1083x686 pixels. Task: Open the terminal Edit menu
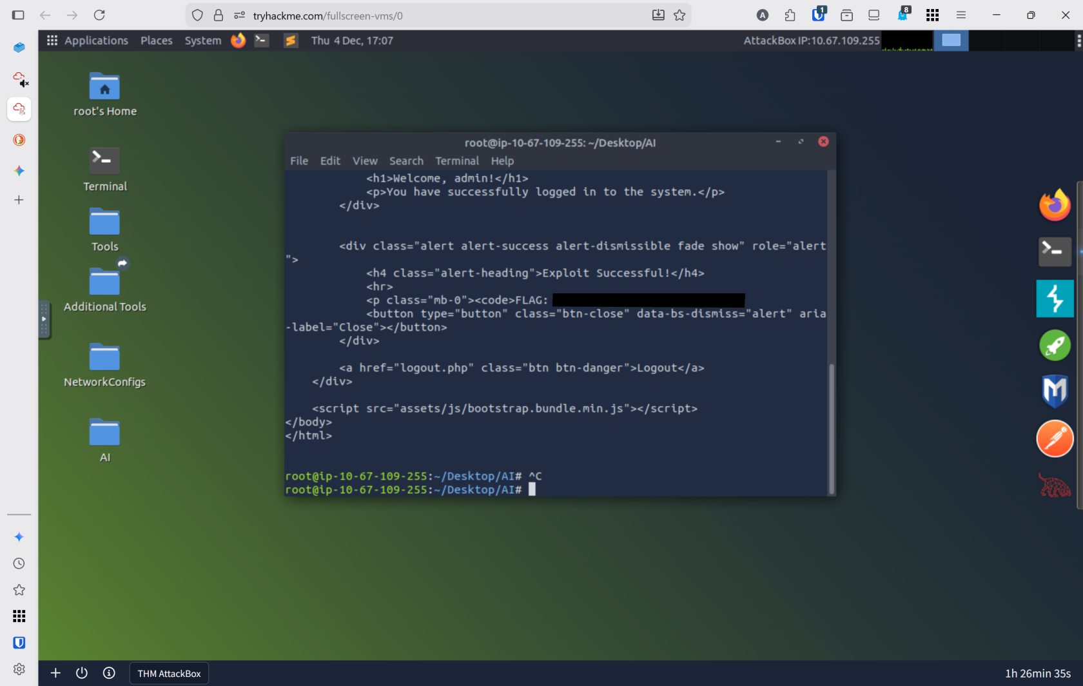coord(330,161)
